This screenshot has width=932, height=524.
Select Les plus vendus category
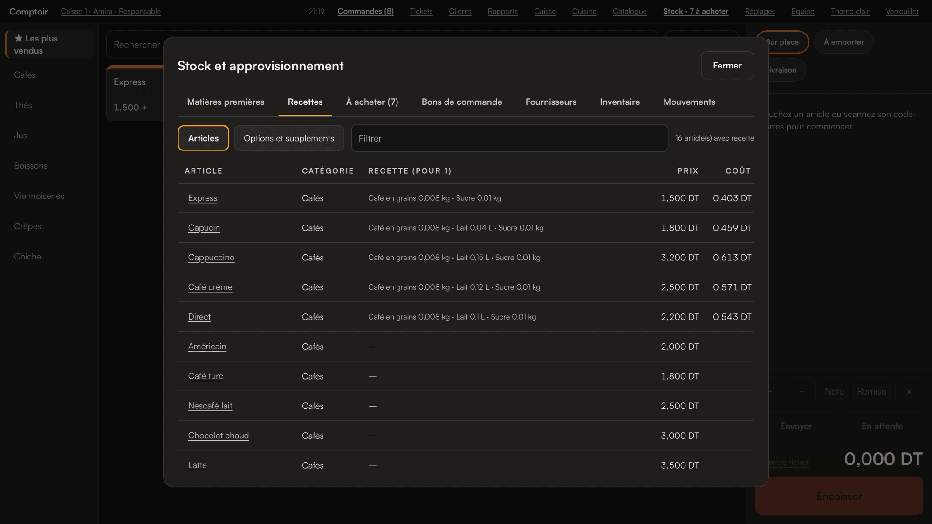[49, 44]
